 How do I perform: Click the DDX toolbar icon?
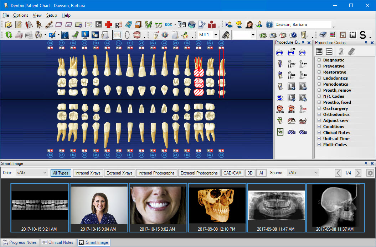pos(168,25)
